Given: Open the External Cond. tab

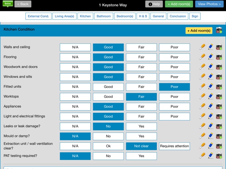Looking at the screenshot, I should tap(38, 16).
